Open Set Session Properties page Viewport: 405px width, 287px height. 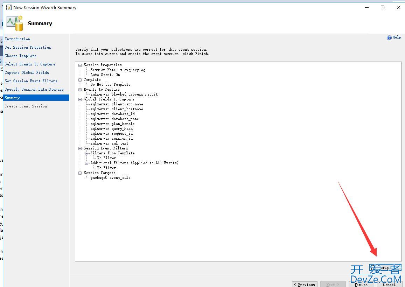coord(28,47)
